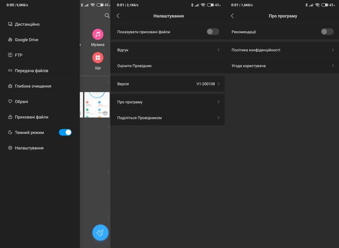The image size is (339, 248).
Task: Open the red Ще more-categories icon
Action: coord(97,58)
